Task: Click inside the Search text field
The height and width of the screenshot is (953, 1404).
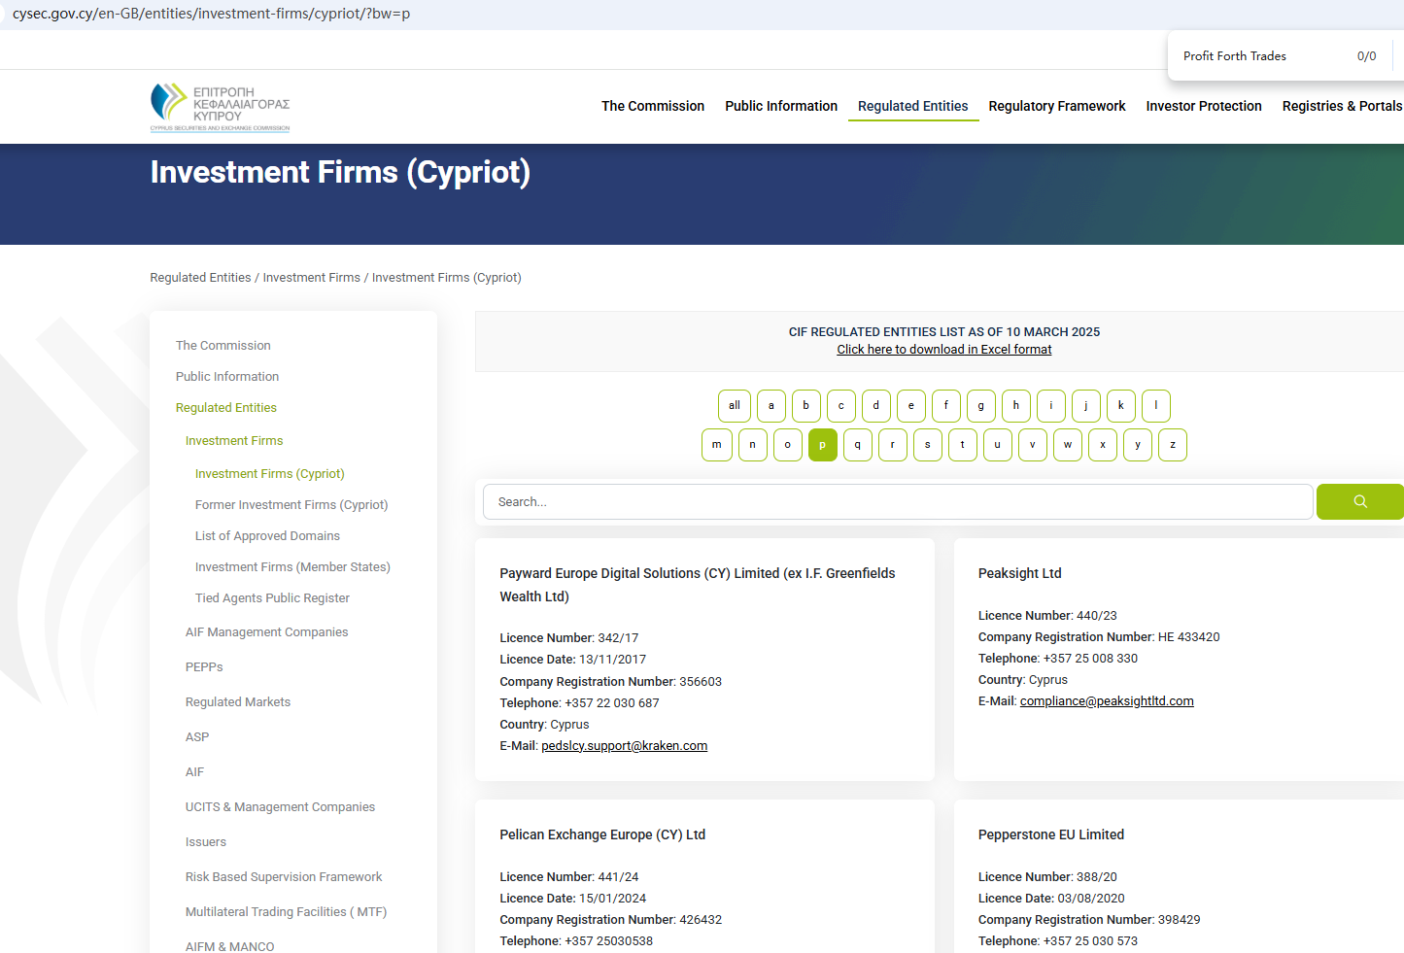Action: point(897,502)
